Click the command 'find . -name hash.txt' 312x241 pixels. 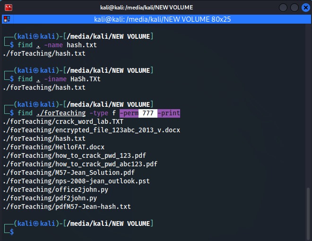coord(57,45)
